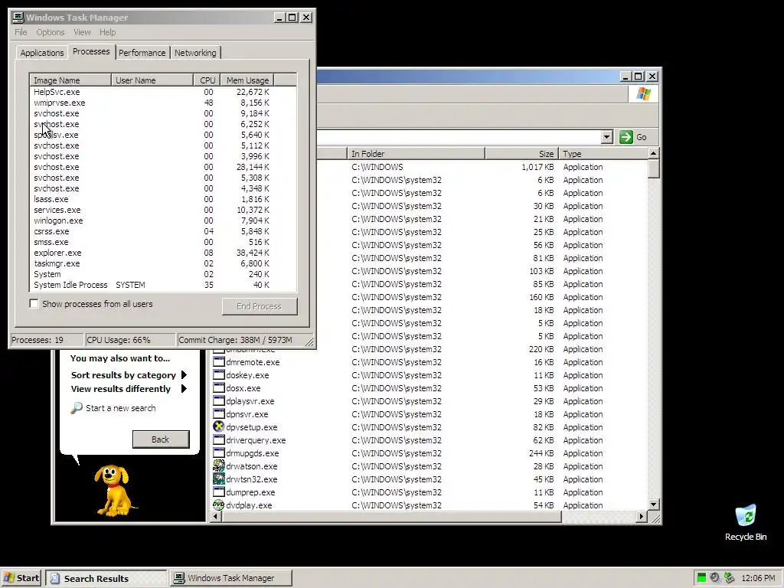The width and height of the screenshot is (784, 588).
Task: Click the dplaysvr.exe file icon
Action: point(218,401)
